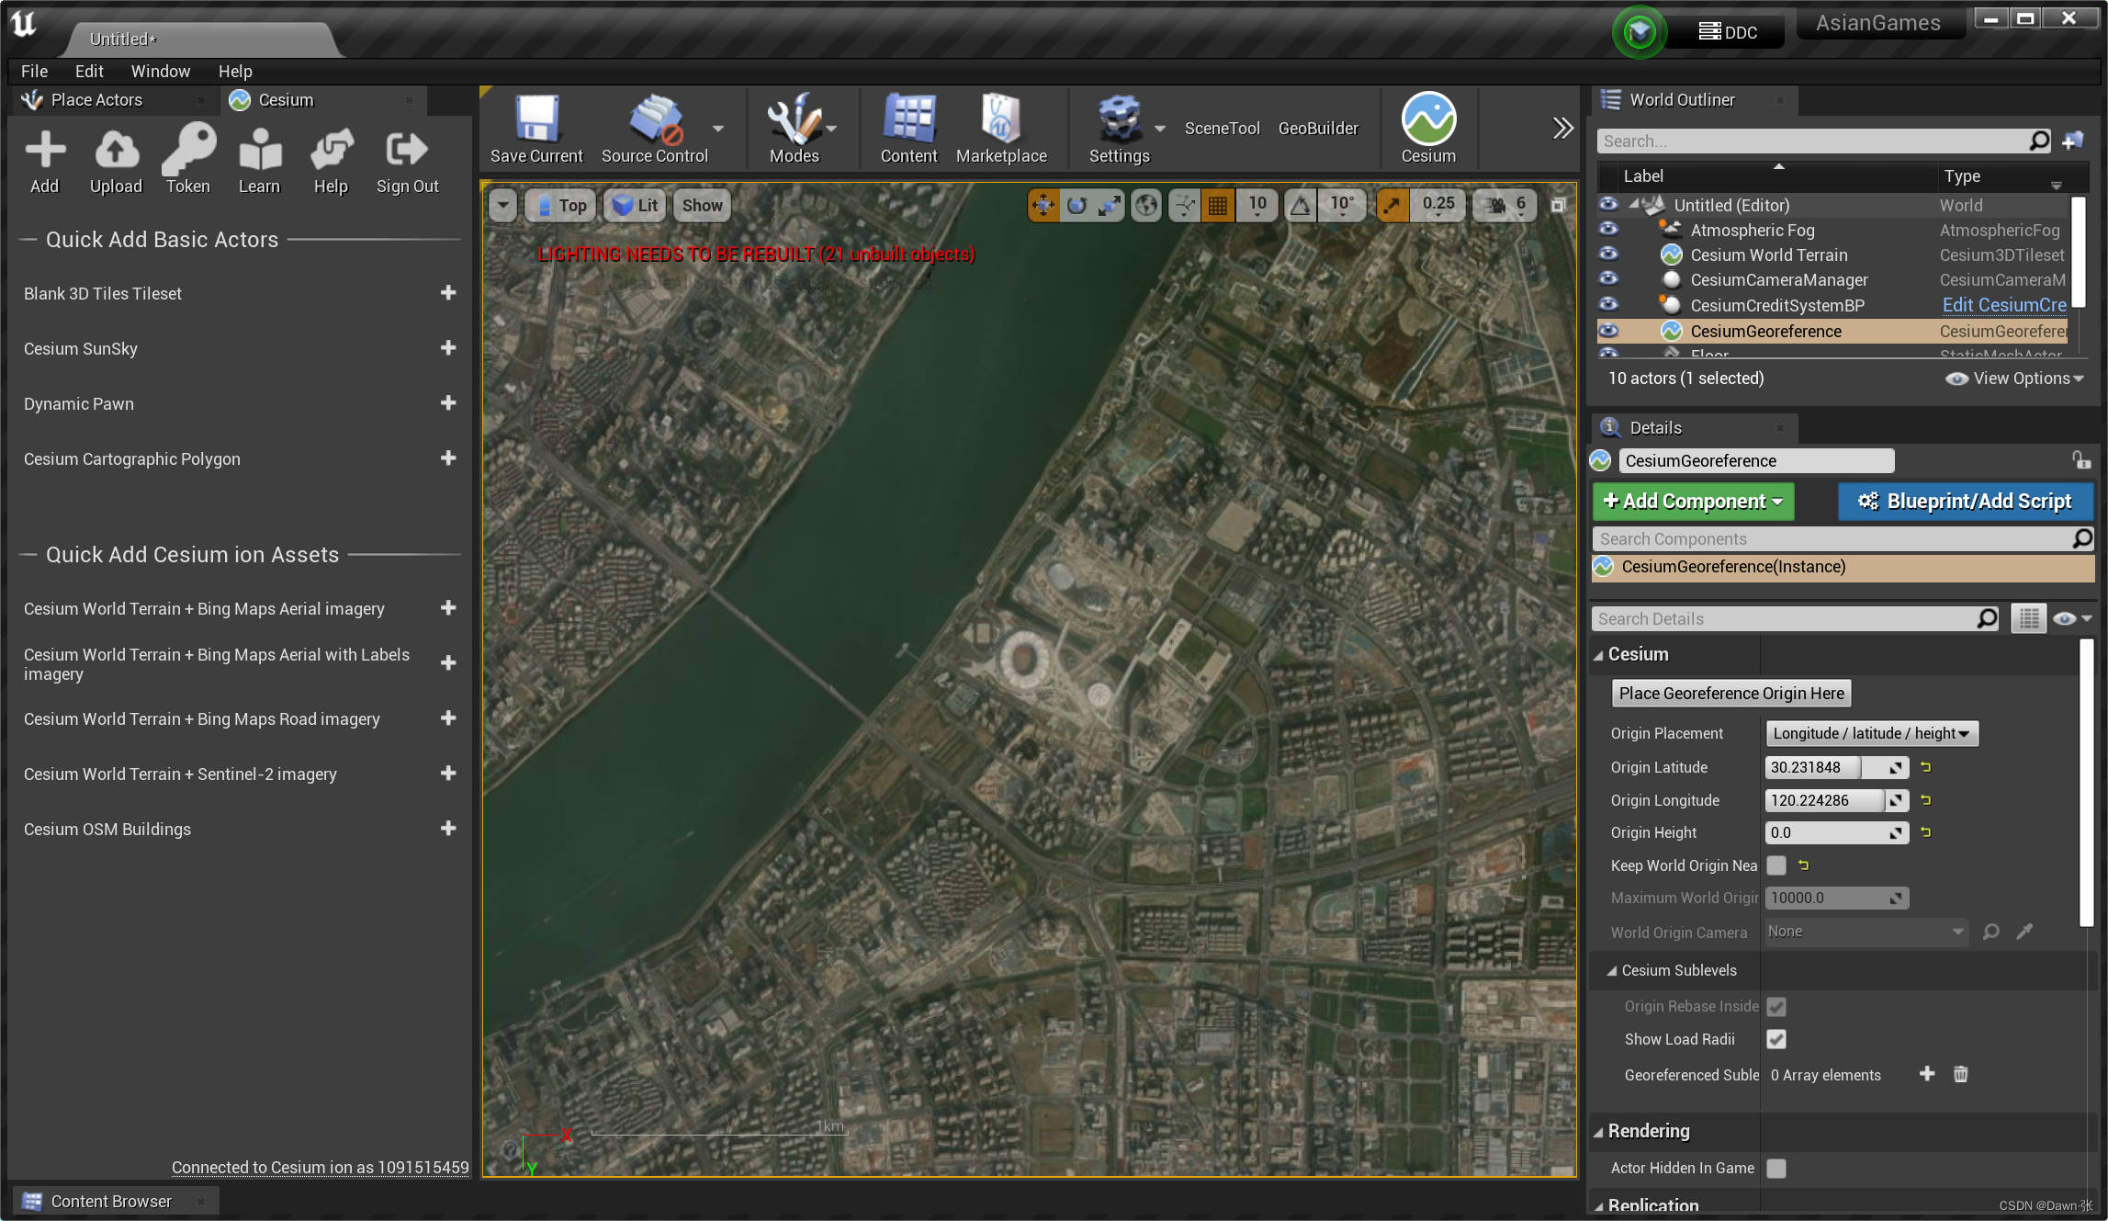This screenshot has height=1221, width=2108.
Task: Enable Actor Hidden In Game checkbox
Action: (x=1776, y=1168)
